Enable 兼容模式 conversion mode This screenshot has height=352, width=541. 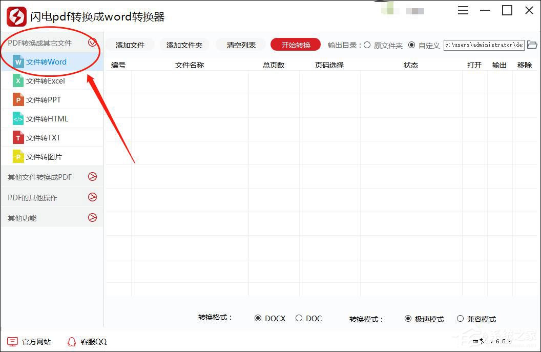pyautogui.click(x=460, y=319)
